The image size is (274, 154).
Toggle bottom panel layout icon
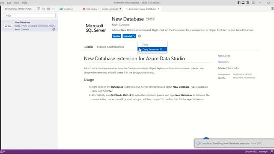[243, 3]
